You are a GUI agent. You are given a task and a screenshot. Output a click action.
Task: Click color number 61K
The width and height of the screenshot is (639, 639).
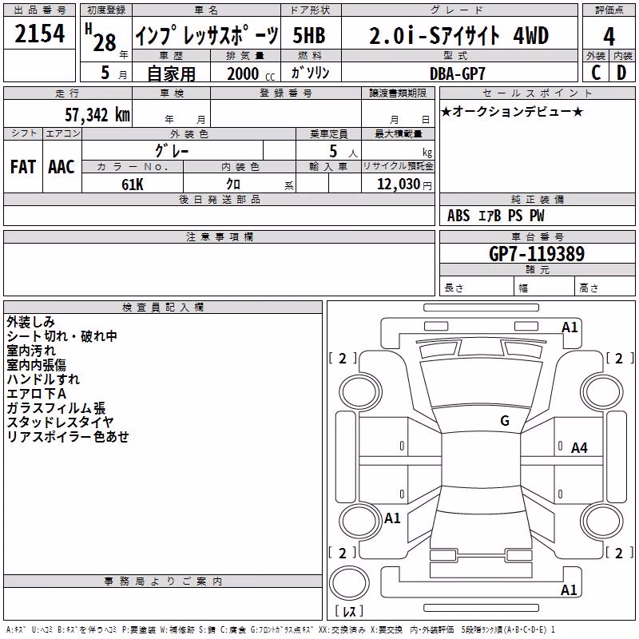133,185
